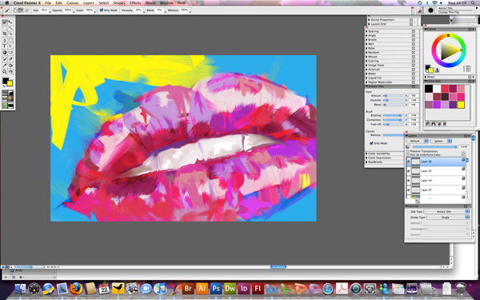Launch Dreamweaver from the dock

click(x=230, y=288)
